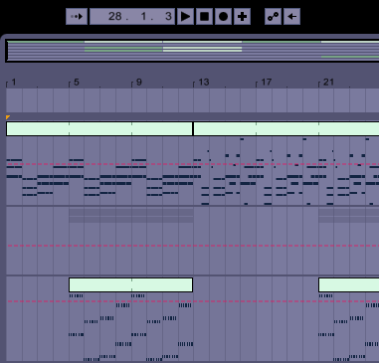Screen dimensions: 379x363
Task: Jump to bar 9 in the ruler
Action: 139,83
